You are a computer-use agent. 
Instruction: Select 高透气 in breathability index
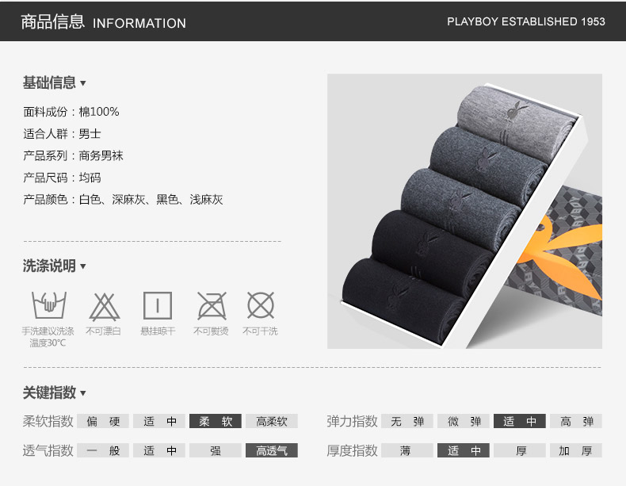tap(272, 450)
